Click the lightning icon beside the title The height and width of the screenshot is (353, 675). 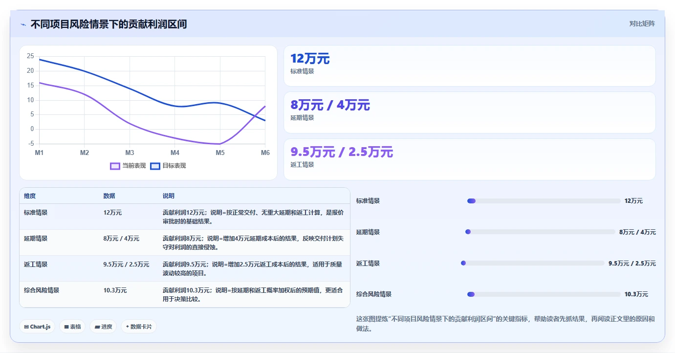point(23,24)
